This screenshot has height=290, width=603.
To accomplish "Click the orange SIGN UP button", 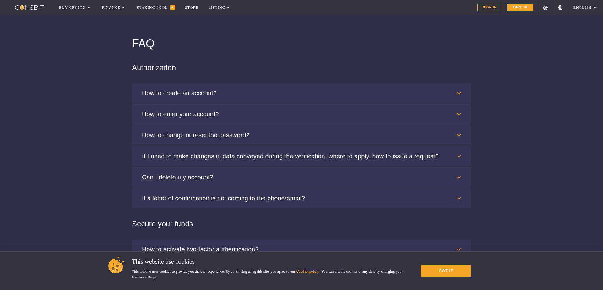I will coord(520,7).
